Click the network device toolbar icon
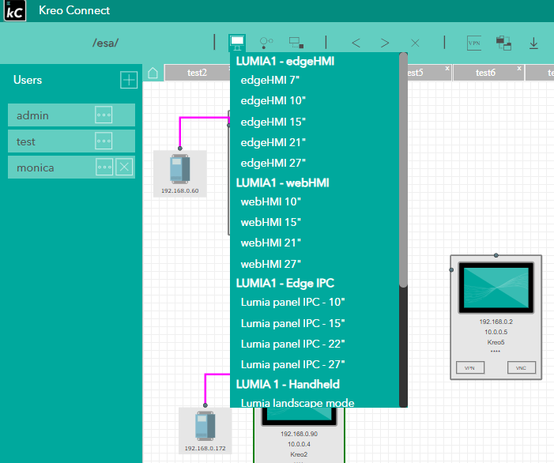554x463 pixels. [296, 43]
